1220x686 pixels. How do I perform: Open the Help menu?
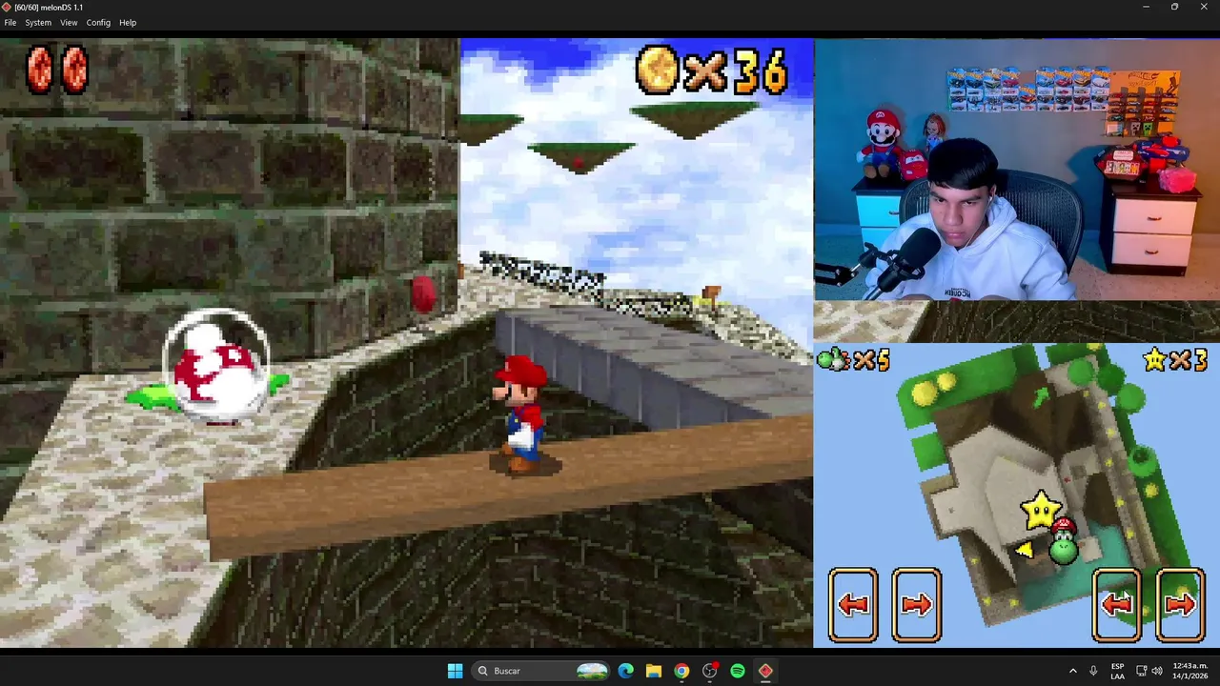click(x=128, y=22)
